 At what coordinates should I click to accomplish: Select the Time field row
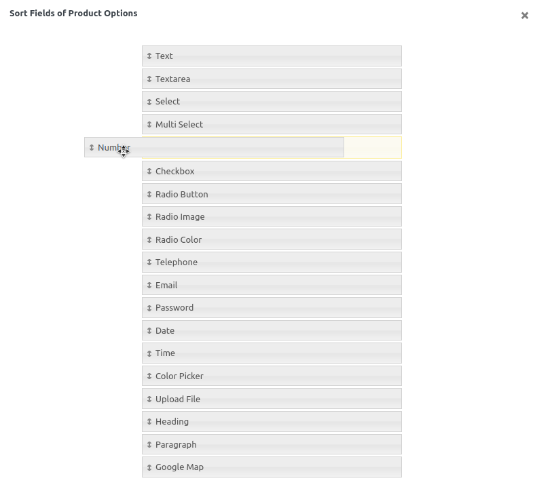(272, 353)
